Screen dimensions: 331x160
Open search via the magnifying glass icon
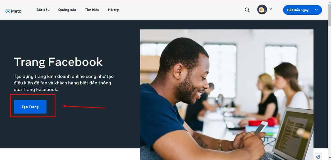coord(247,10)
